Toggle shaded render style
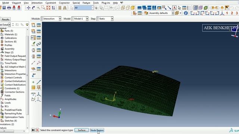The height and width of the screenshot is (134, 239). click(133, 7)
